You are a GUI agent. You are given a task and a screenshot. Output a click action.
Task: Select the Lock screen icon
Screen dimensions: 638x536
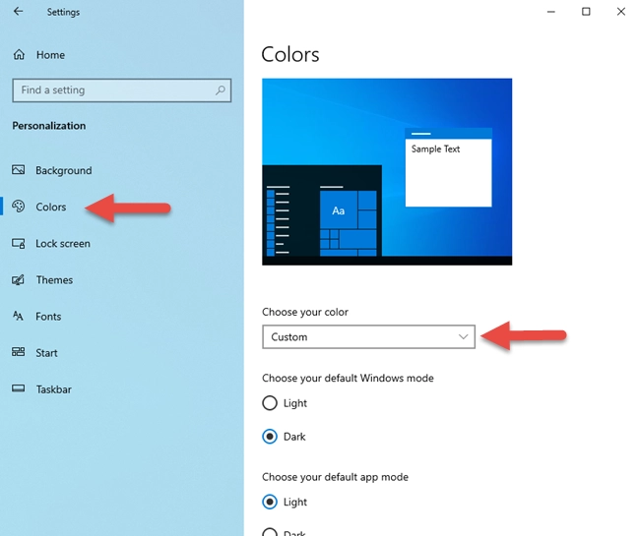pyautogui.click(x=18, y=243)
